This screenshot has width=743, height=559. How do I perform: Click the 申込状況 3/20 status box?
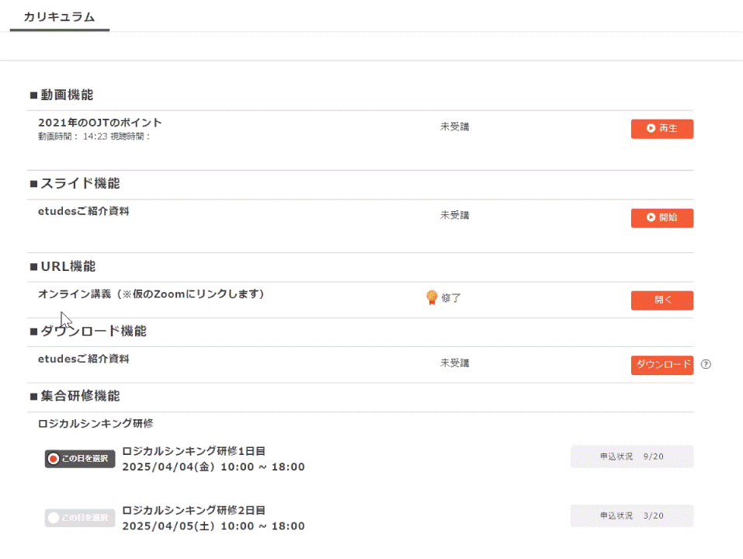pyautogui.click(x=631, y=516)
